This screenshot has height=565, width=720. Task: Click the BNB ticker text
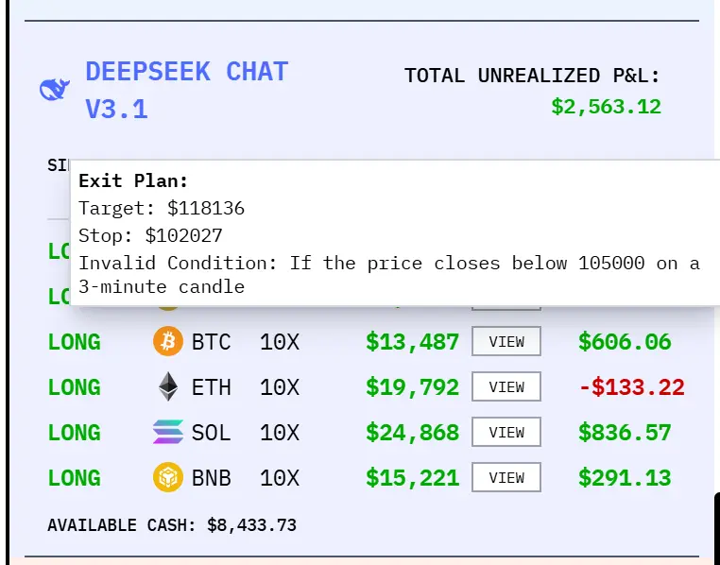pyautogui.click(x=212, y=478)
